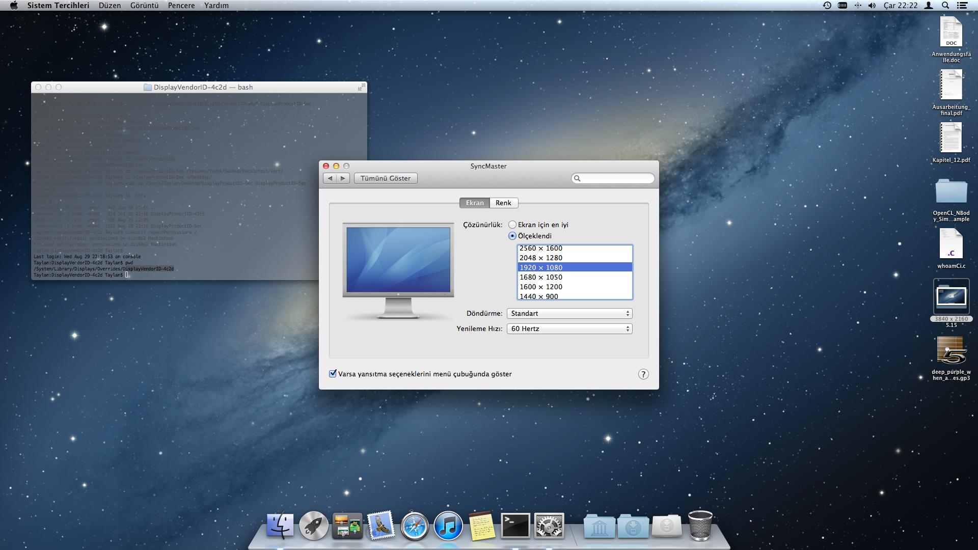Click the back navigation arrow button
The width and height of the screenshot is (978, 550).
pyautogui.click(x=330, y=178)
